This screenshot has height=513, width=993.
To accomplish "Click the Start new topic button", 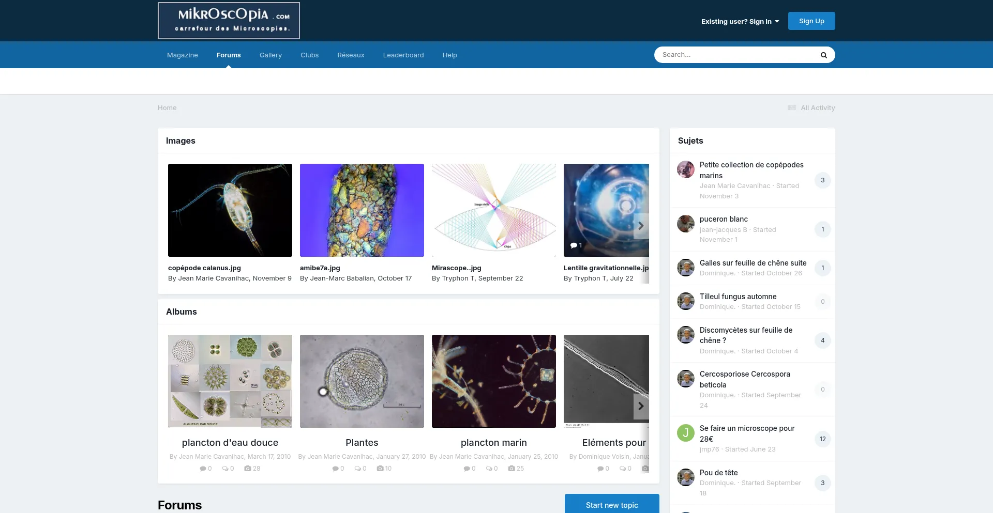I will (611, 505).
